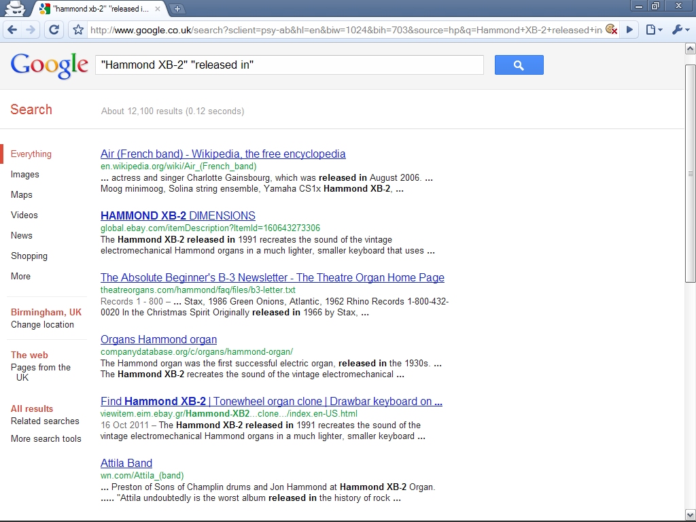This screenshot has height=522, width=696.
Task: Click the Google logo
Action: pos(49,66)
